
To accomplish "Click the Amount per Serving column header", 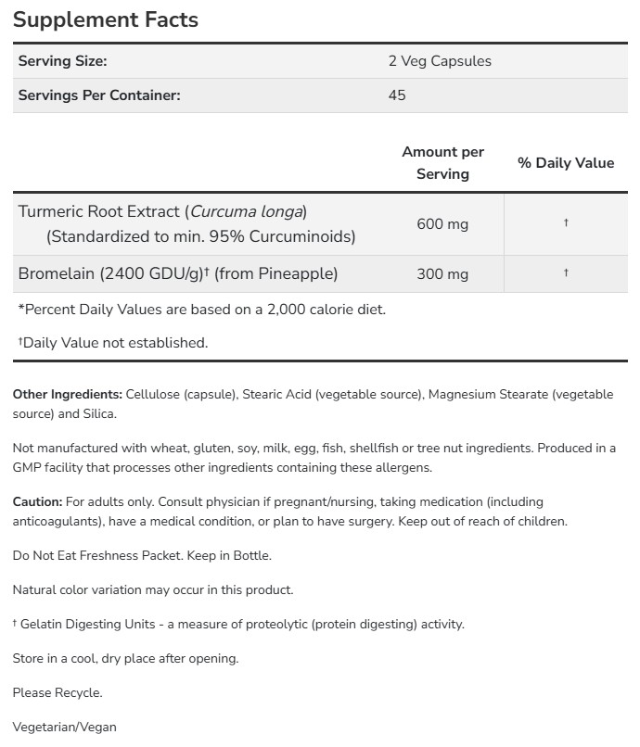I will tap(442, 162).
